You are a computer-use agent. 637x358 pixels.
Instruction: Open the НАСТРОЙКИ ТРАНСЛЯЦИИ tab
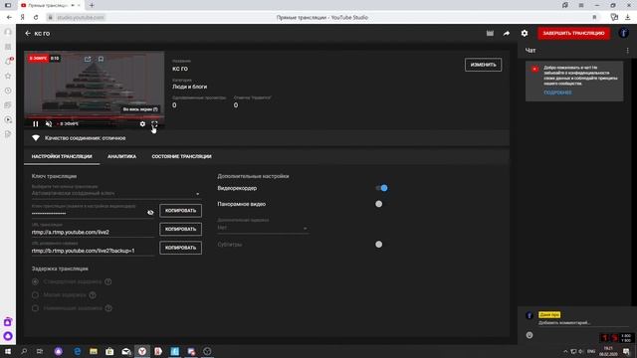coord(62,156)
